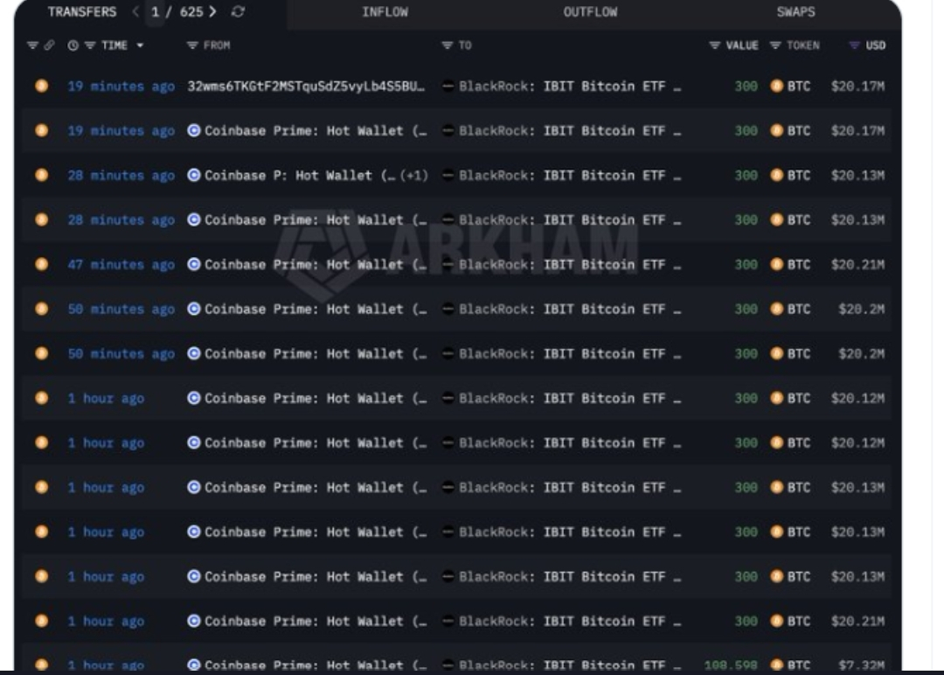The image size is (944, 675).
Task: Click BlackRock logo on 47-minutes-ago row
Action: [x=448, y=264]
